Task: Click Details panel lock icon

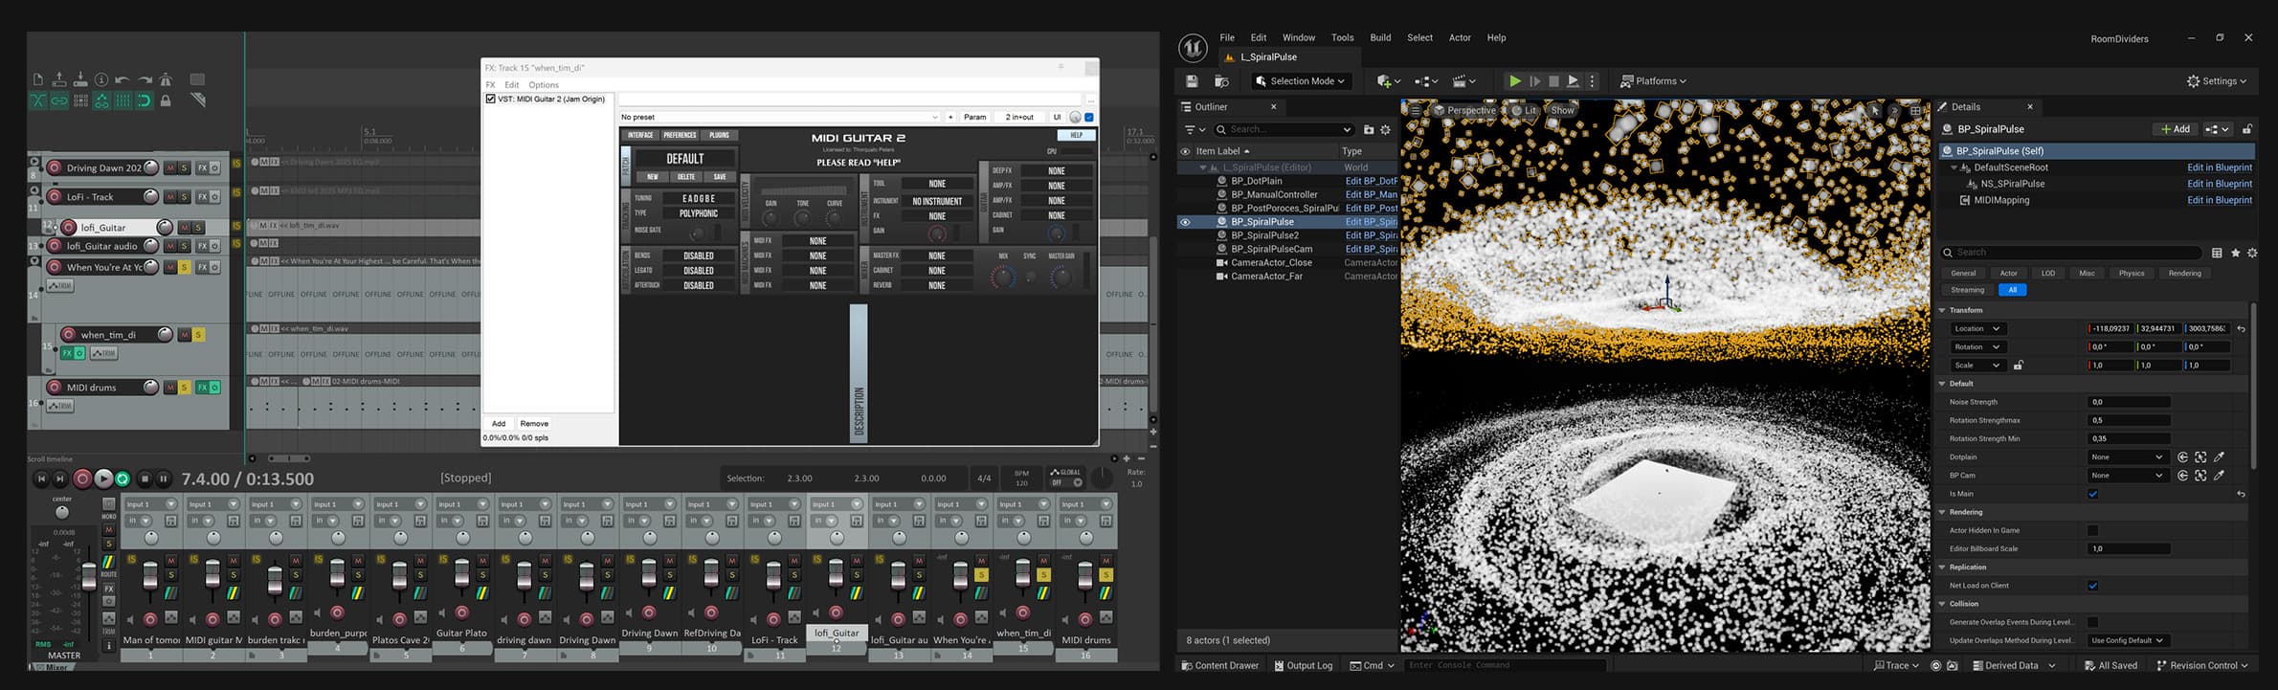Action: [2247, 129]
